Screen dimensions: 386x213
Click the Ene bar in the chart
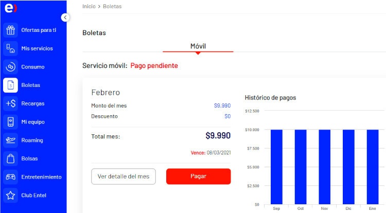[x=372, y=167]
